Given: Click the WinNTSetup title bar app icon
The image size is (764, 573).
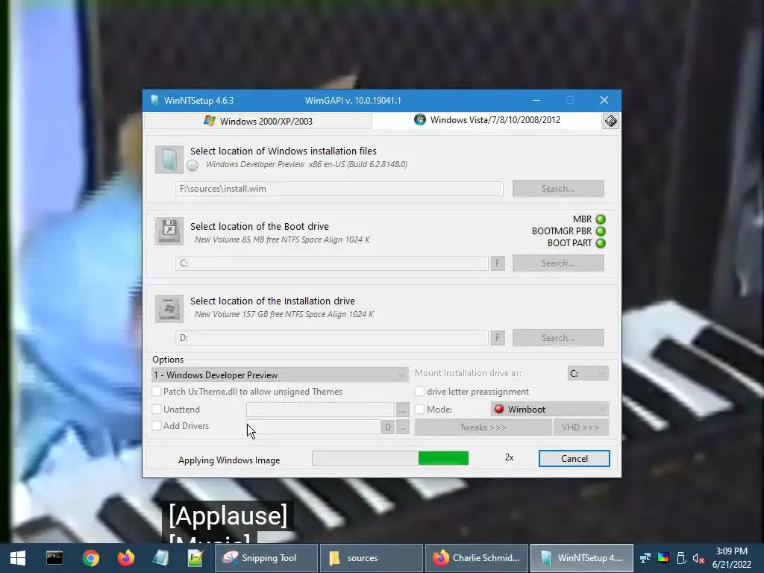Looking at the screenshot, I should [154, 101].
